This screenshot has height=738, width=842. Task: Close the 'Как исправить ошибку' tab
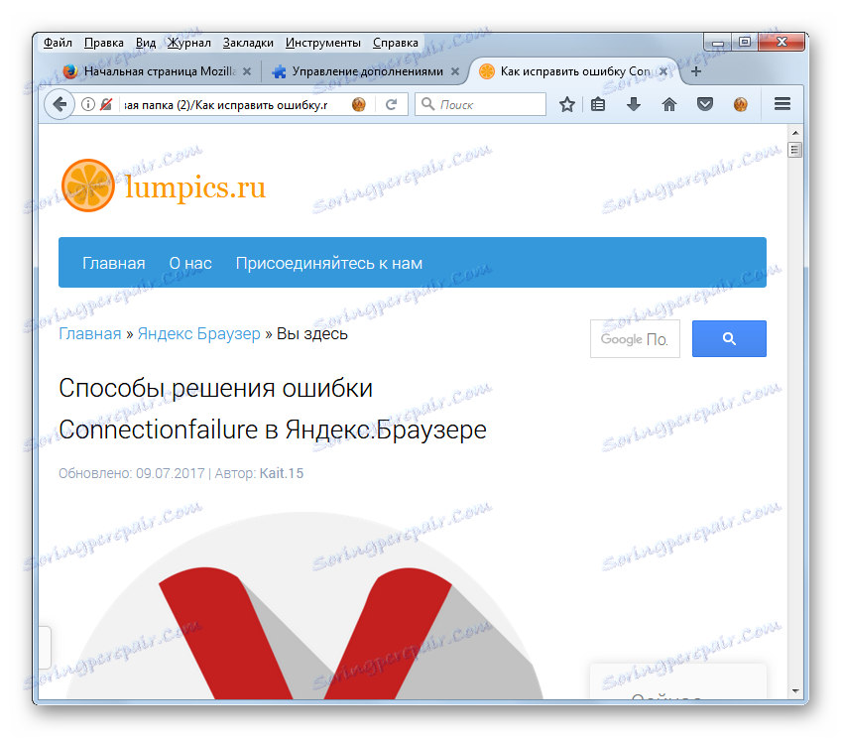(663, 70)
